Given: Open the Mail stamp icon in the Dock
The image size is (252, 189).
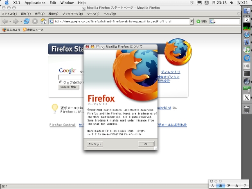Looking at the screenshot, I should [x=247, y=42].
